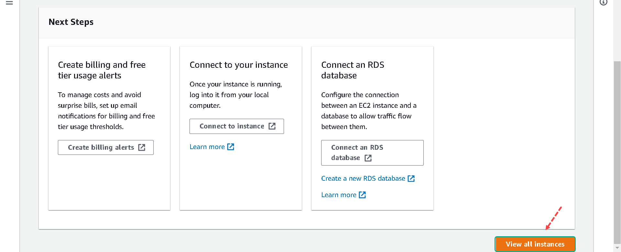Select 'Connect an RDS database' card heading
621x252 pixels.
click(x=353, y=70)
